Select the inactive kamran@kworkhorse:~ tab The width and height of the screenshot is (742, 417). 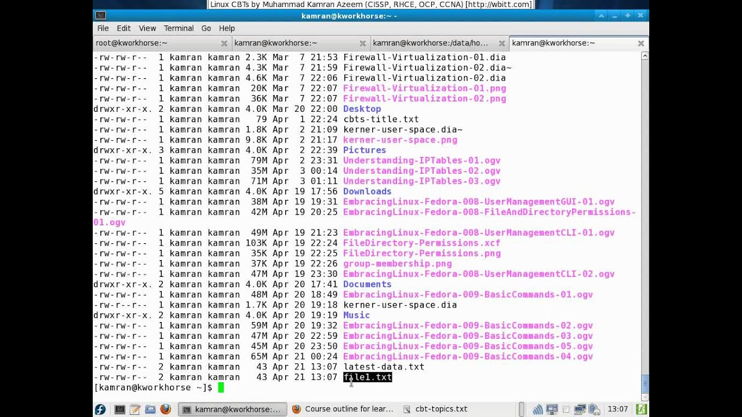point(301,43)
